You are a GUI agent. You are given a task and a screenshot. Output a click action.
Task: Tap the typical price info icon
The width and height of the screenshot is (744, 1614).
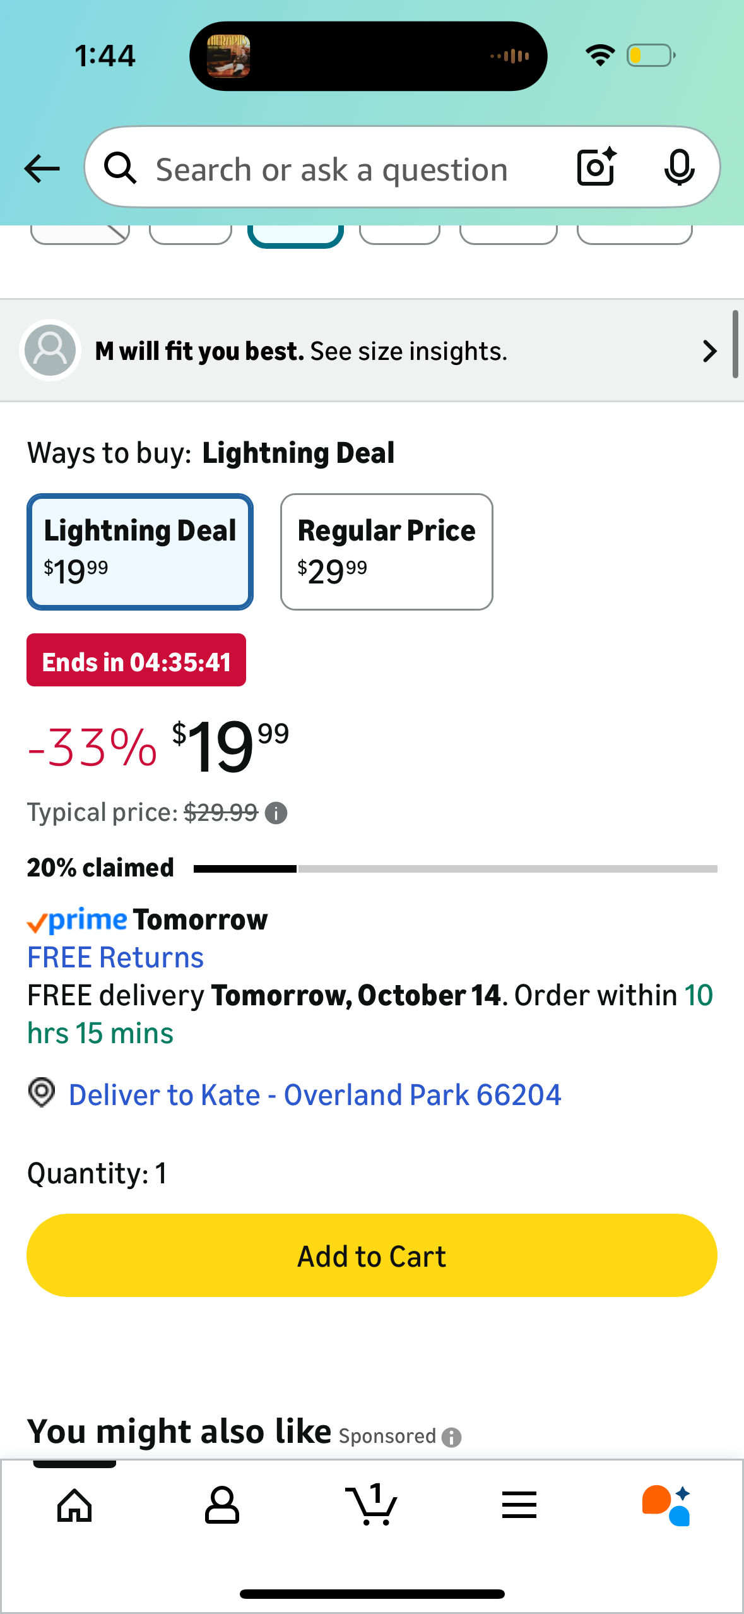[276, 813]
